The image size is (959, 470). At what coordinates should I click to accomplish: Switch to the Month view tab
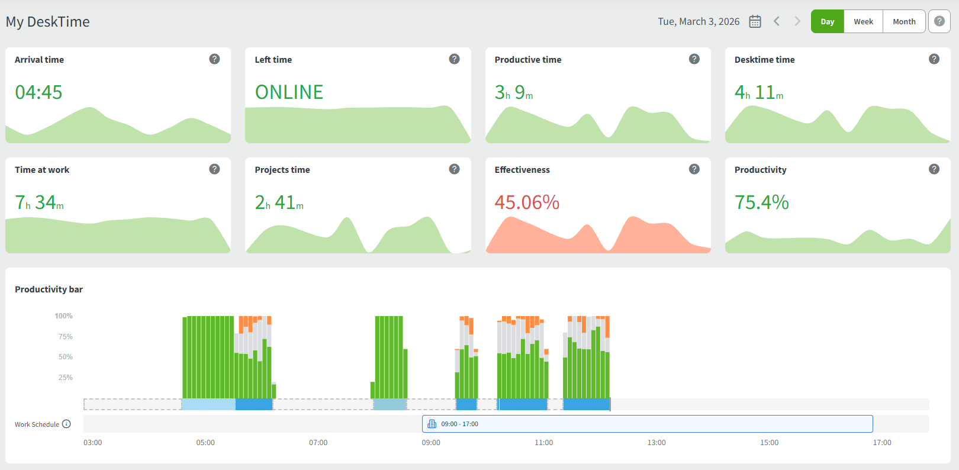pyautogui.click(x=904, y=21)
